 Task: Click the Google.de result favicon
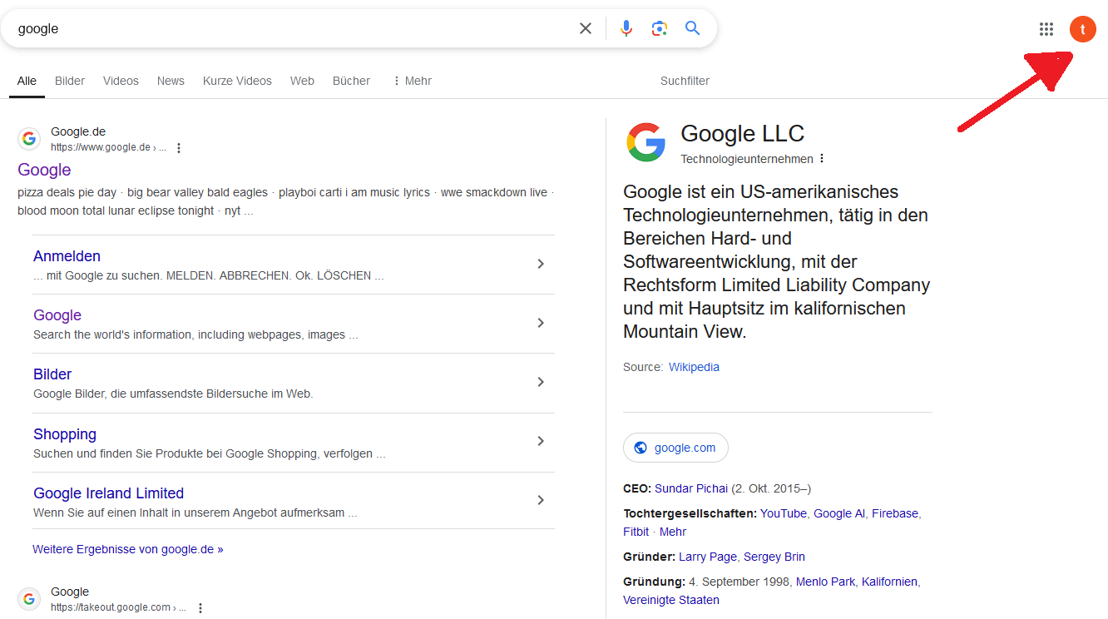[x=29, y=139]
